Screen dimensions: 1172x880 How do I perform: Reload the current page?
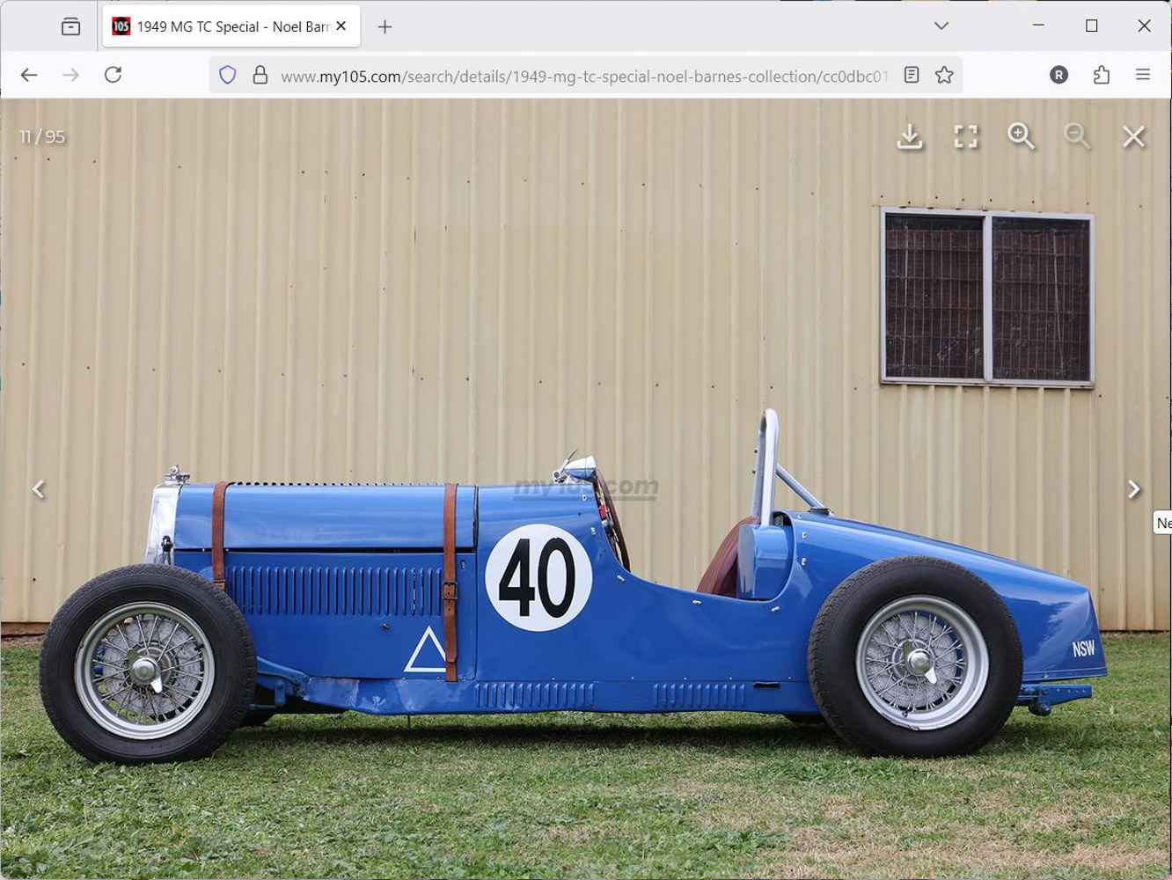pos(113,76)
